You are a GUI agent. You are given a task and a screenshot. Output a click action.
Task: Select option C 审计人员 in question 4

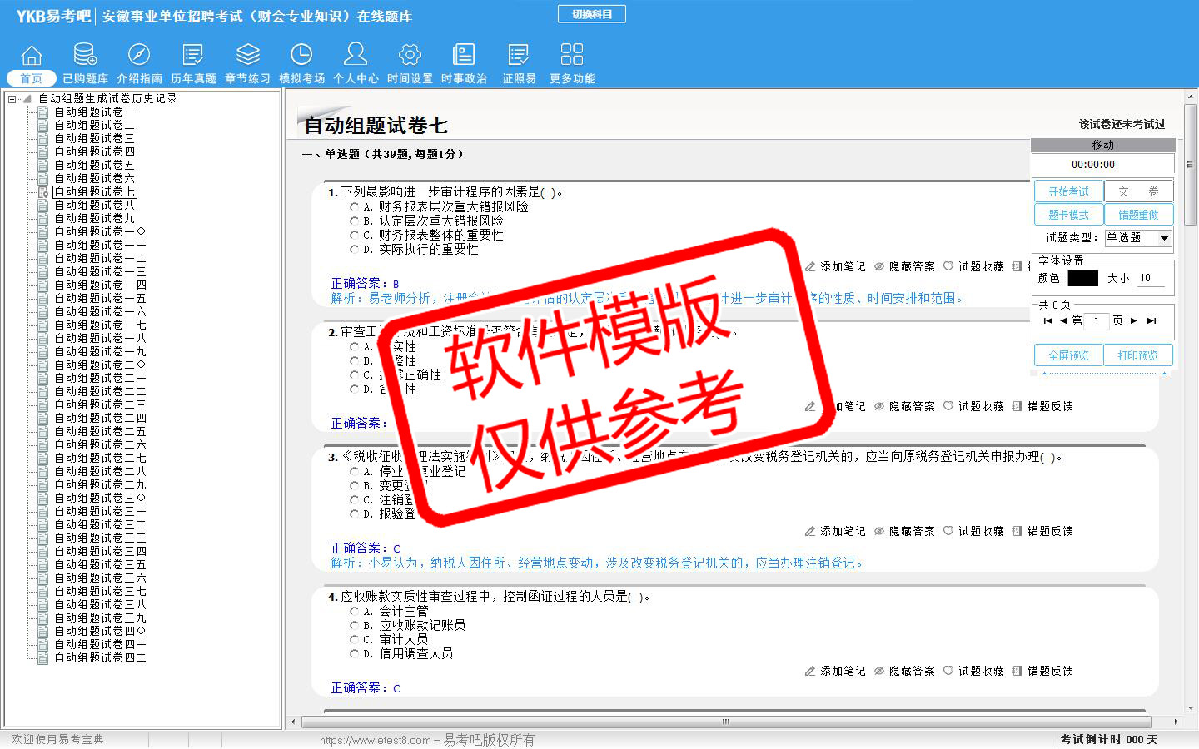[x=355, y=640]
